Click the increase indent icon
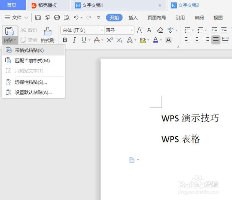 [224, 30]
